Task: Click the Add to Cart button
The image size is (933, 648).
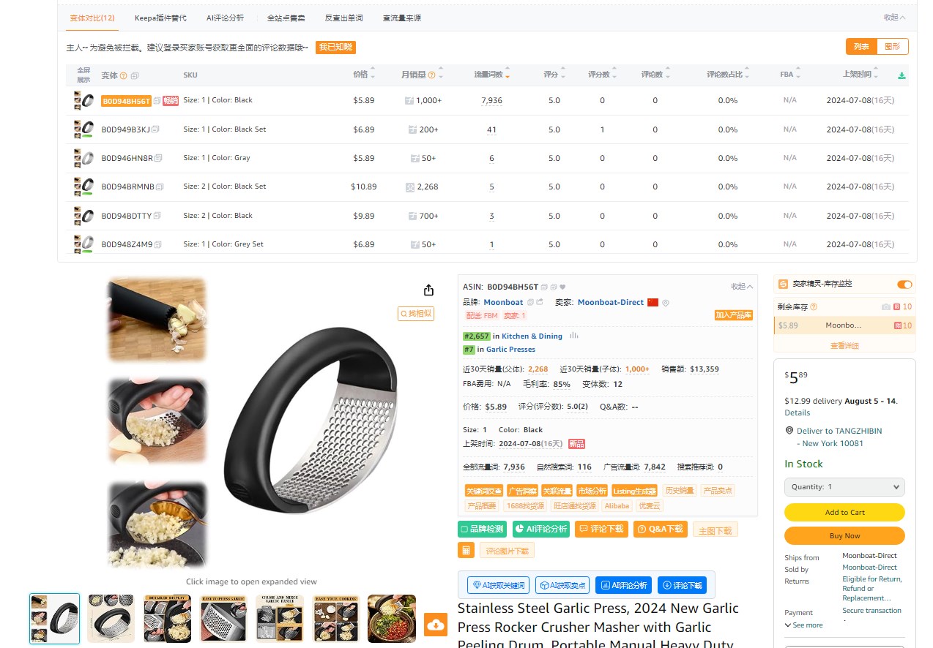Action: tap(844, 512)
